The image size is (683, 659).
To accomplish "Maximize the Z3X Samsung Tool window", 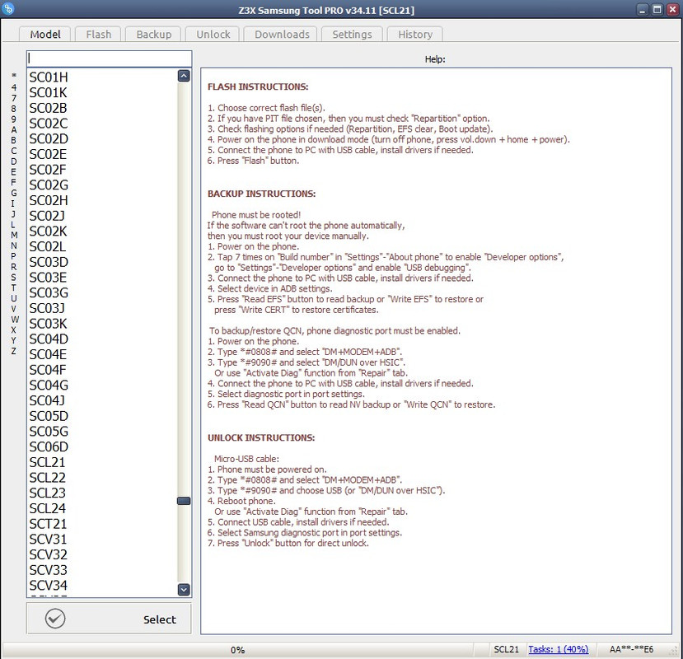I will pos(657,10).
